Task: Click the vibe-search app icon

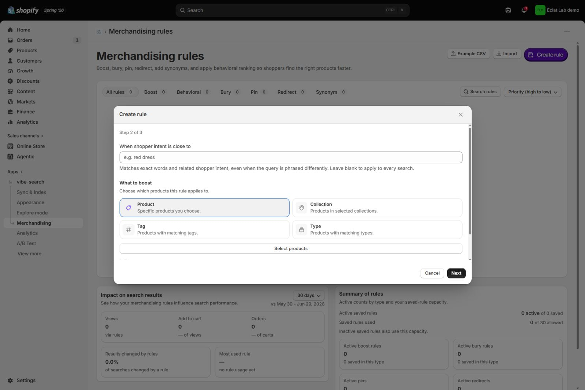Action: pos(10,182)
